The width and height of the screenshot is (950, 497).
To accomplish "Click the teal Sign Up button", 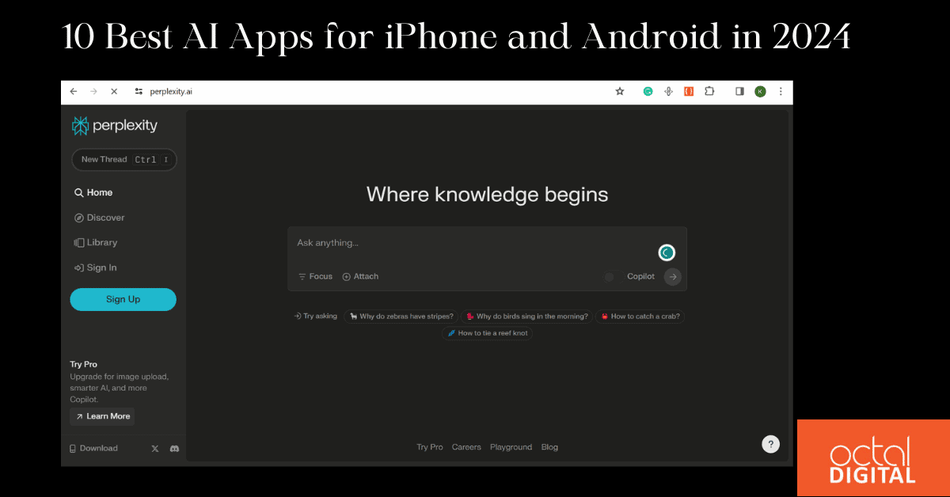I will pos(123,299).
